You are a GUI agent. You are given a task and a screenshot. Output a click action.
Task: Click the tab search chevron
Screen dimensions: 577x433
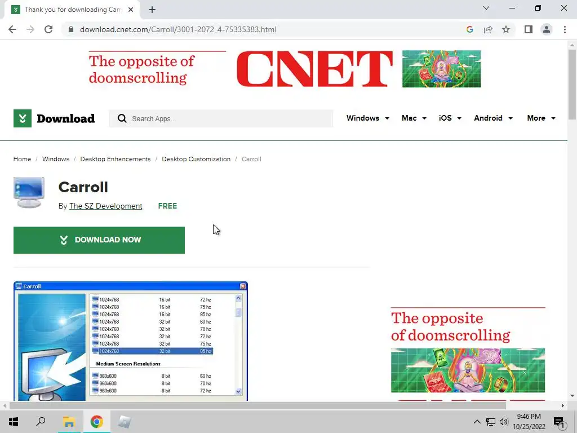[486, 8]
